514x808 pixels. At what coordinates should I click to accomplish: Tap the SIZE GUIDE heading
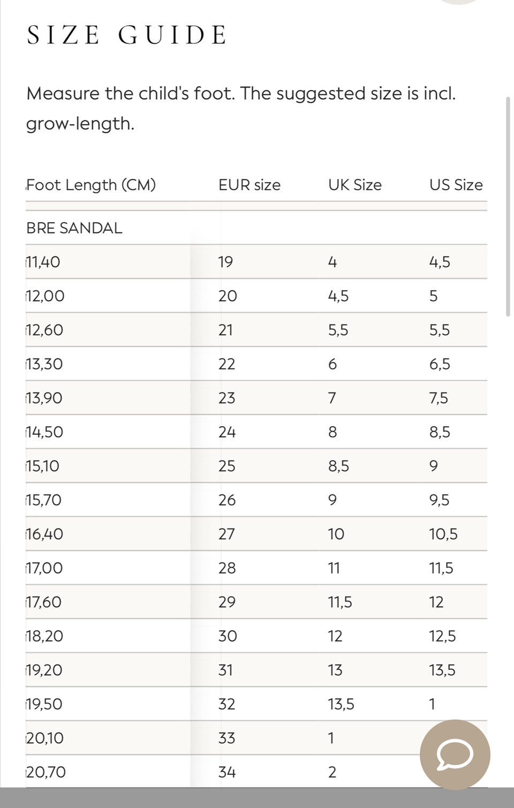[x=127, y=35]
